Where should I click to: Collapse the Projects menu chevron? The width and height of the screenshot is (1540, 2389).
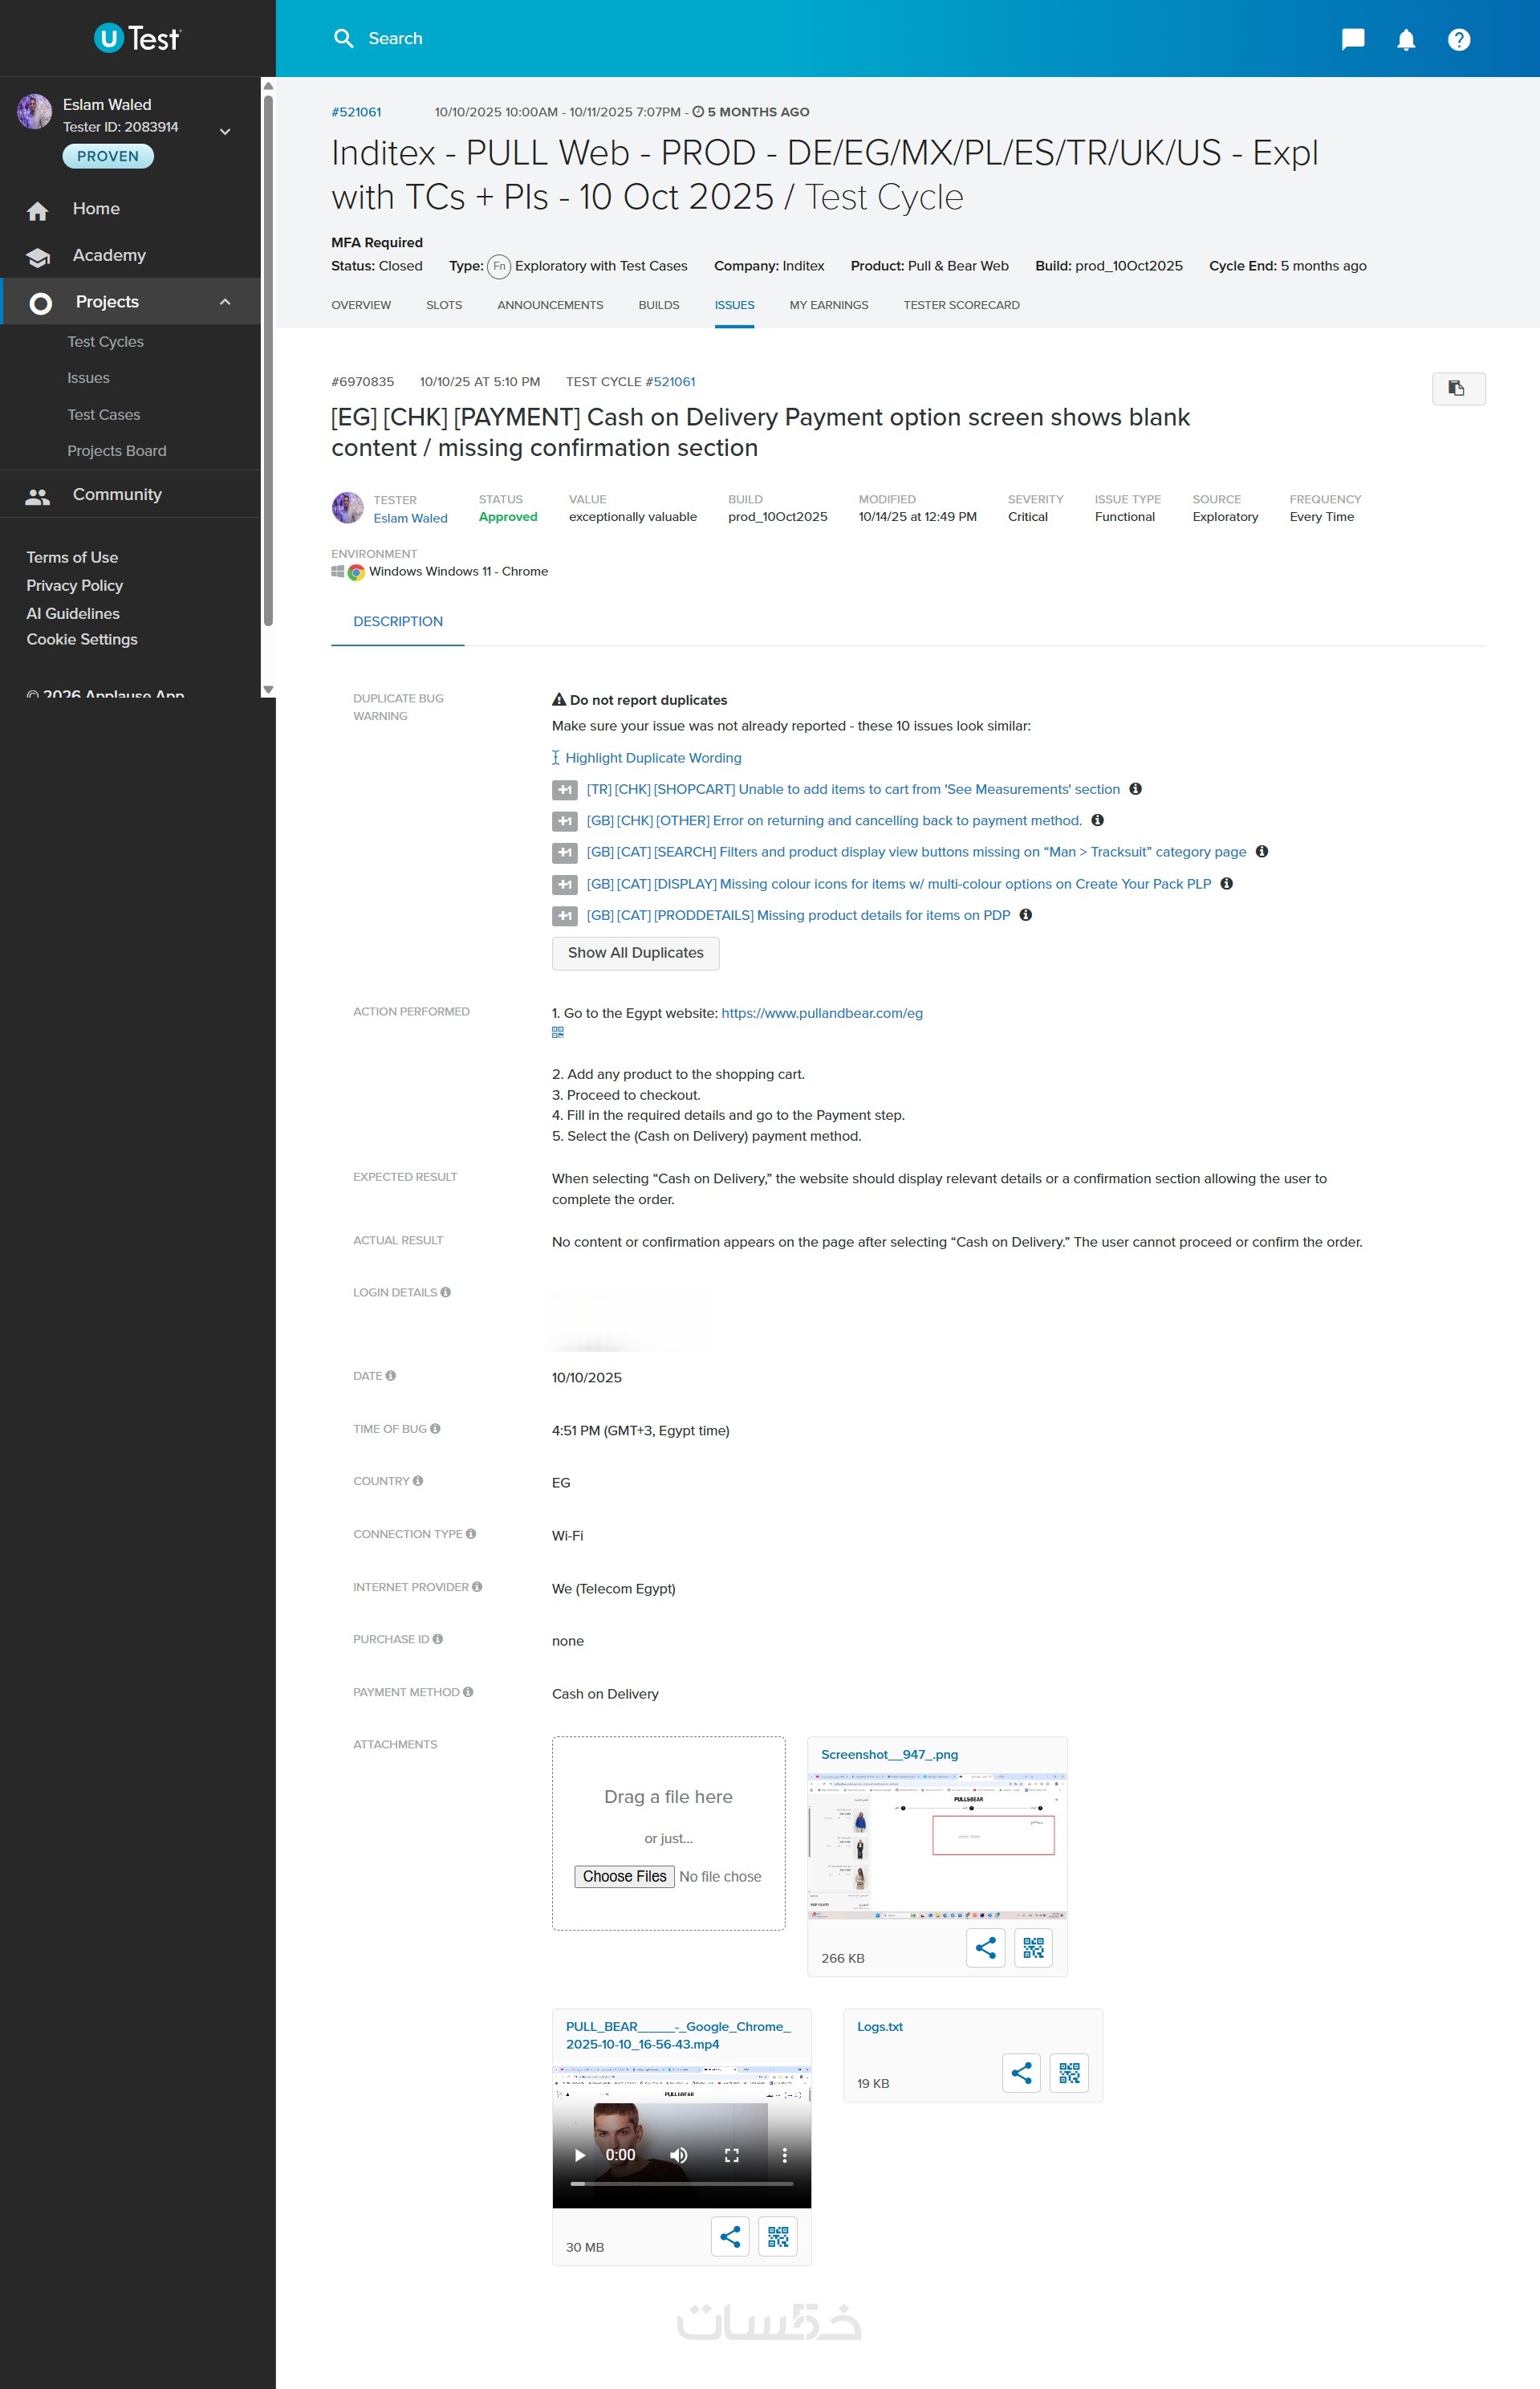[225, 302]
